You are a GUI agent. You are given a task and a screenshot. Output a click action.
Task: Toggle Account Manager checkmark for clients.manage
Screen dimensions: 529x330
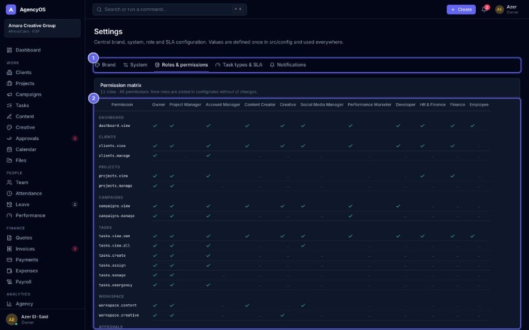click(208, 156)
